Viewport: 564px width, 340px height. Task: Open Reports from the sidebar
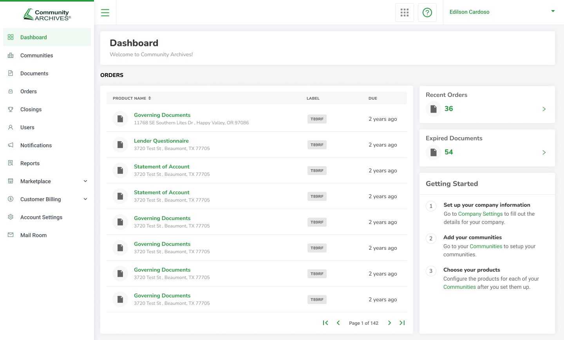click(47, 163)
